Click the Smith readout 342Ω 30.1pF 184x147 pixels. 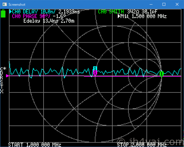142,12
